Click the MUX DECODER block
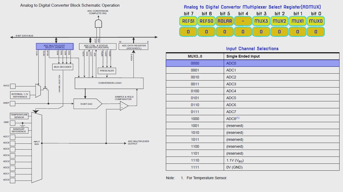The image size is (343, 192). [x=63, y=67]
